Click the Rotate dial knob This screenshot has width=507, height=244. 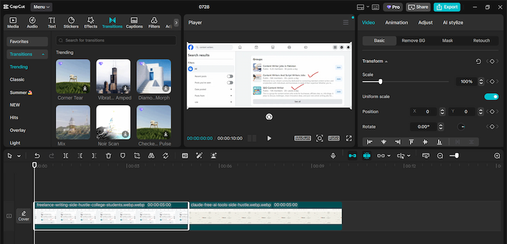pyautogui.click(x=461, y=127)
